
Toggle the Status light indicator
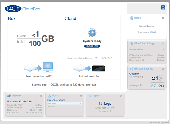[x=141, y=85]
